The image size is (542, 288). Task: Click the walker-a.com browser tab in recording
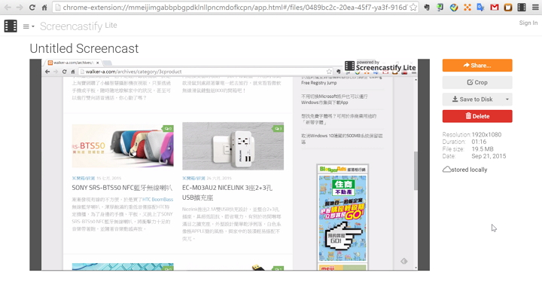pyautogui.click(x=74, y=63)
